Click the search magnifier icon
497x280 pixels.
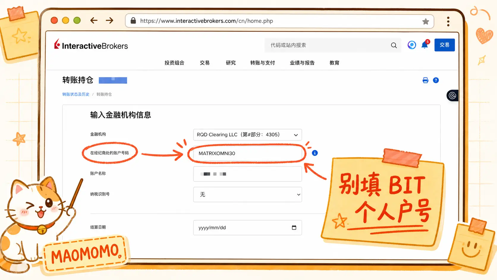[x=394, y=45]
